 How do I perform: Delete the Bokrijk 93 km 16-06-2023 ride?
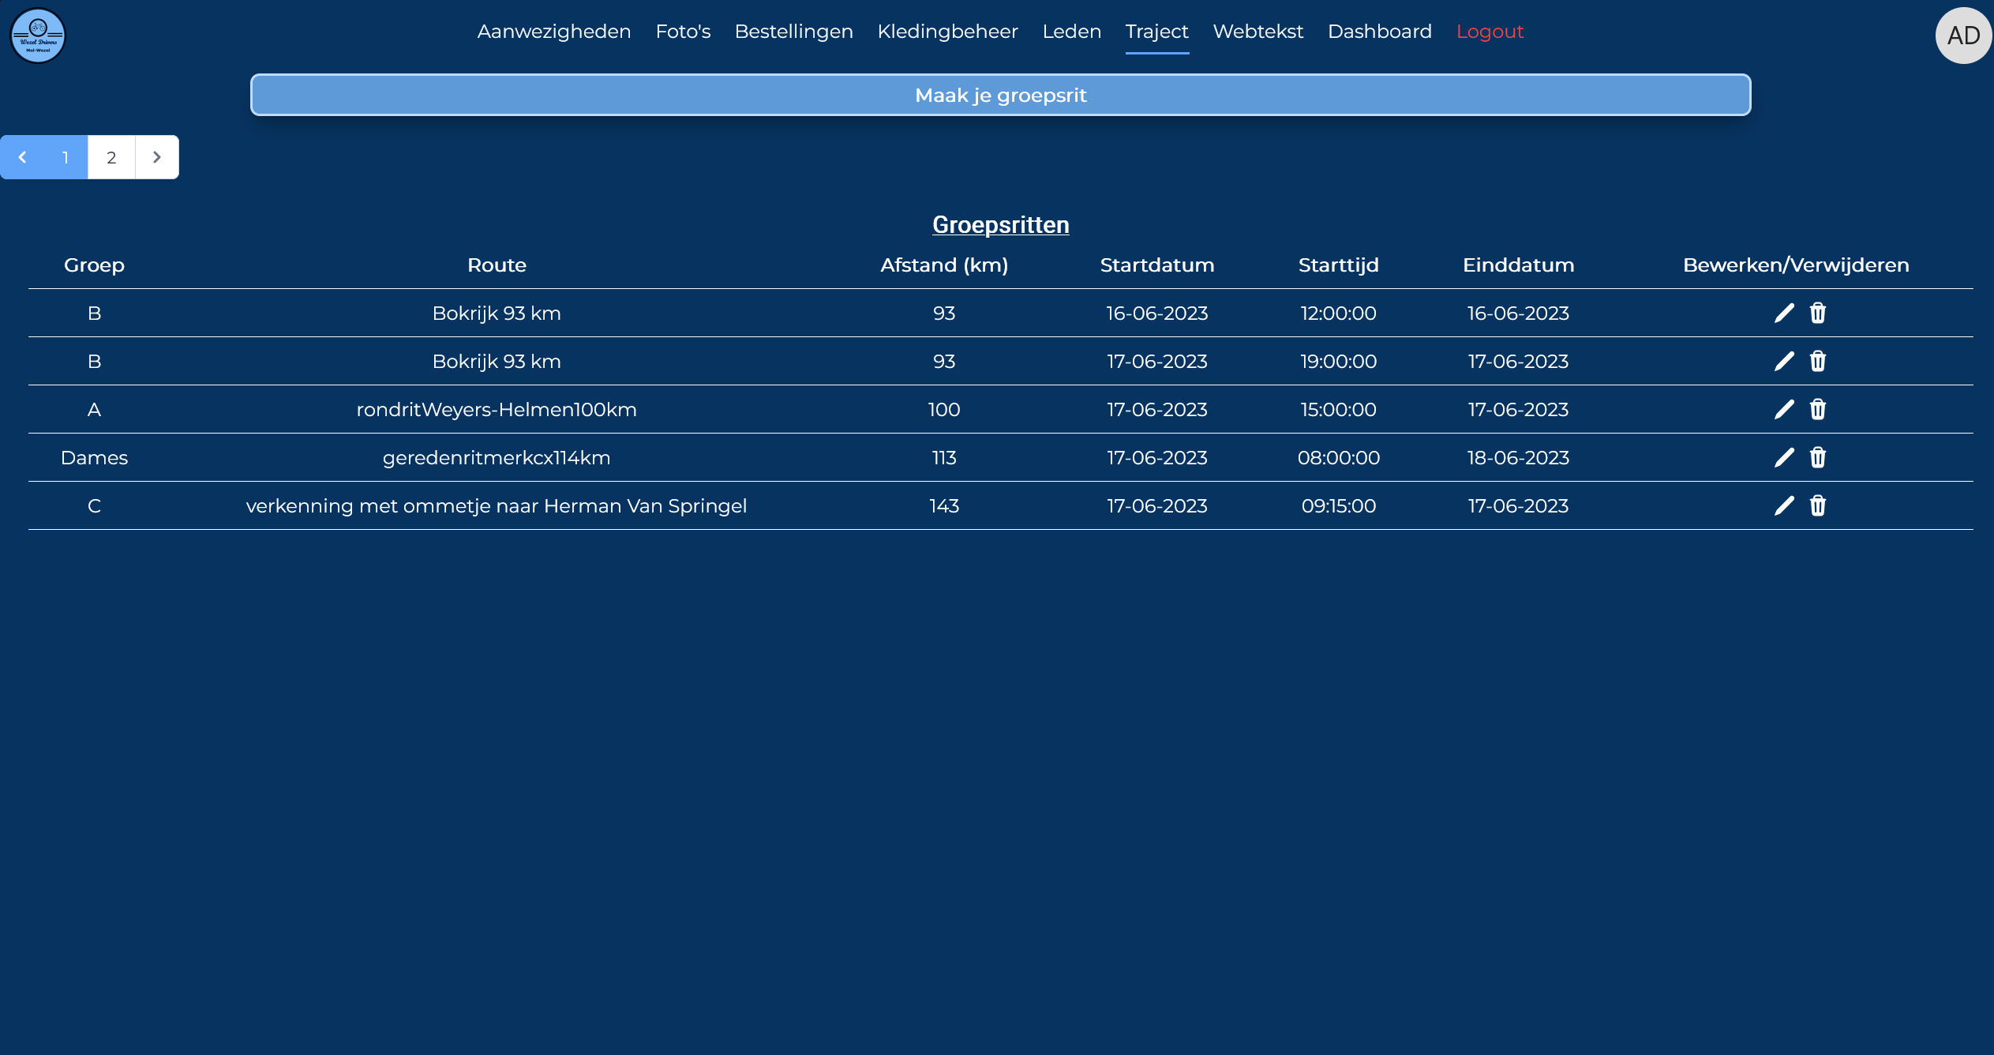click(x=1818, y=313)
